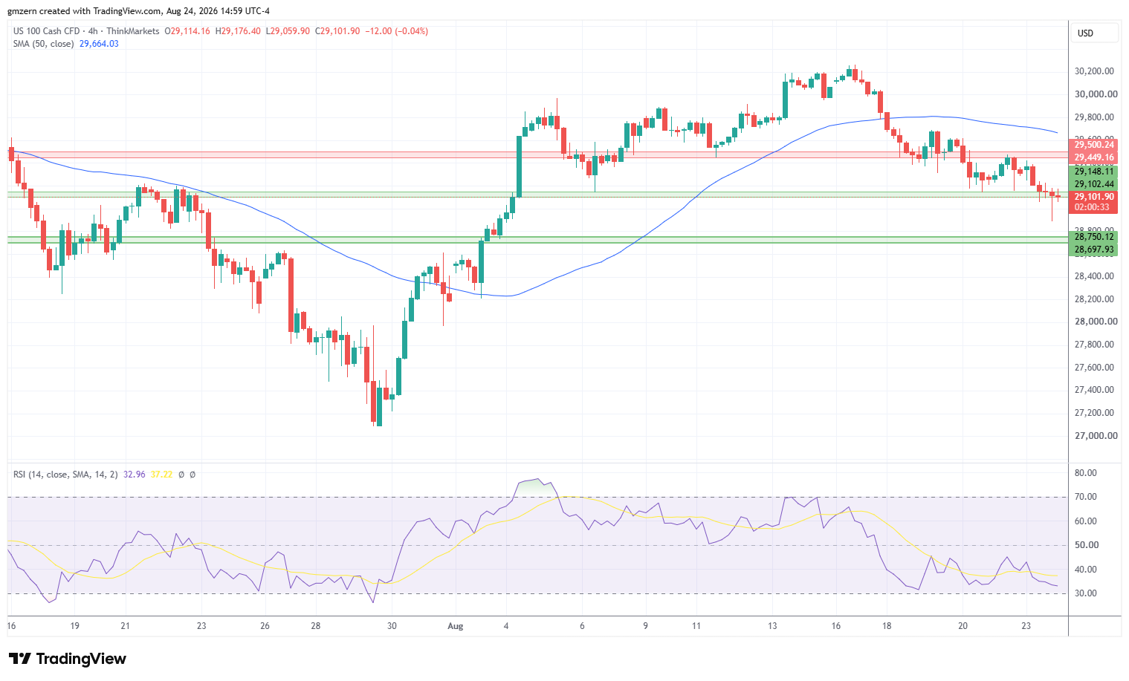Click the 28,400.00 price axis label
The height and width of the screenshot is (681, 1129).
1096,276
